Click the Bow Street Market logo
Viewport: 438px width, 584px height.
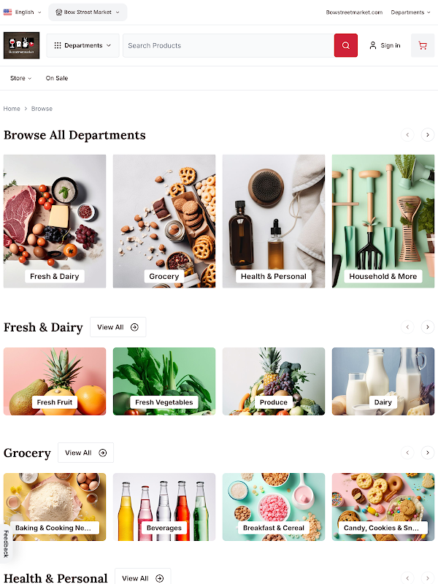coord(22,45)
